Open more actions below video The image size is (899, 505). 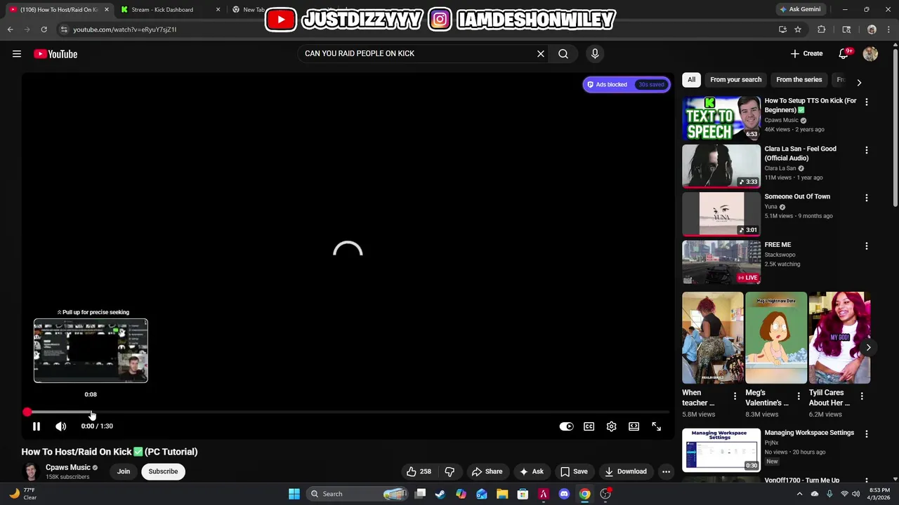point(666,471)
